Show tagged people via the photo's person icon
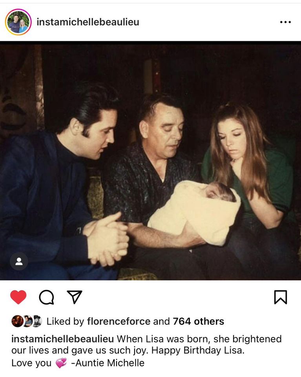301x377 pixels. click(19, 262)
